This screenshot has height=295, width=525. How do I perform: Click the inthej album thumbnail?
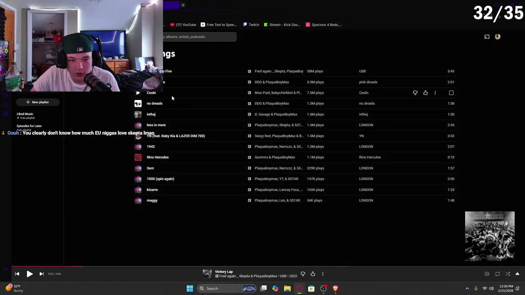pos(138,114)
